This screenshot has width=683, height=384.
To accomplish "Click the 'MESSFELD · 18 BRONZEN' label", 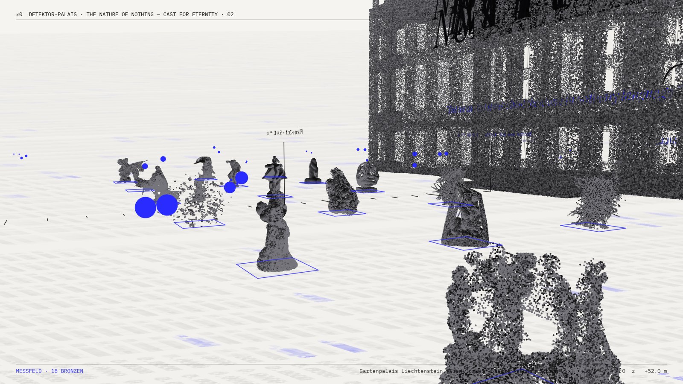I will [x=50, y=371].
